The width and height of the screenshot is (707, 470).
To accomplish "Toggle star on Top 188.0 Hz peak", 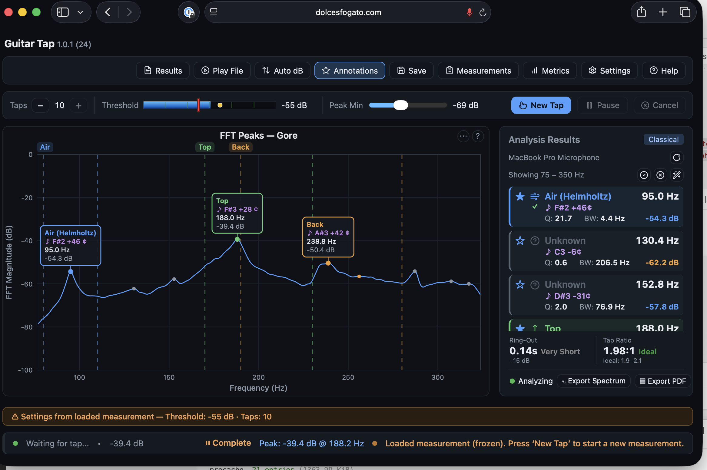I will 520,328.
